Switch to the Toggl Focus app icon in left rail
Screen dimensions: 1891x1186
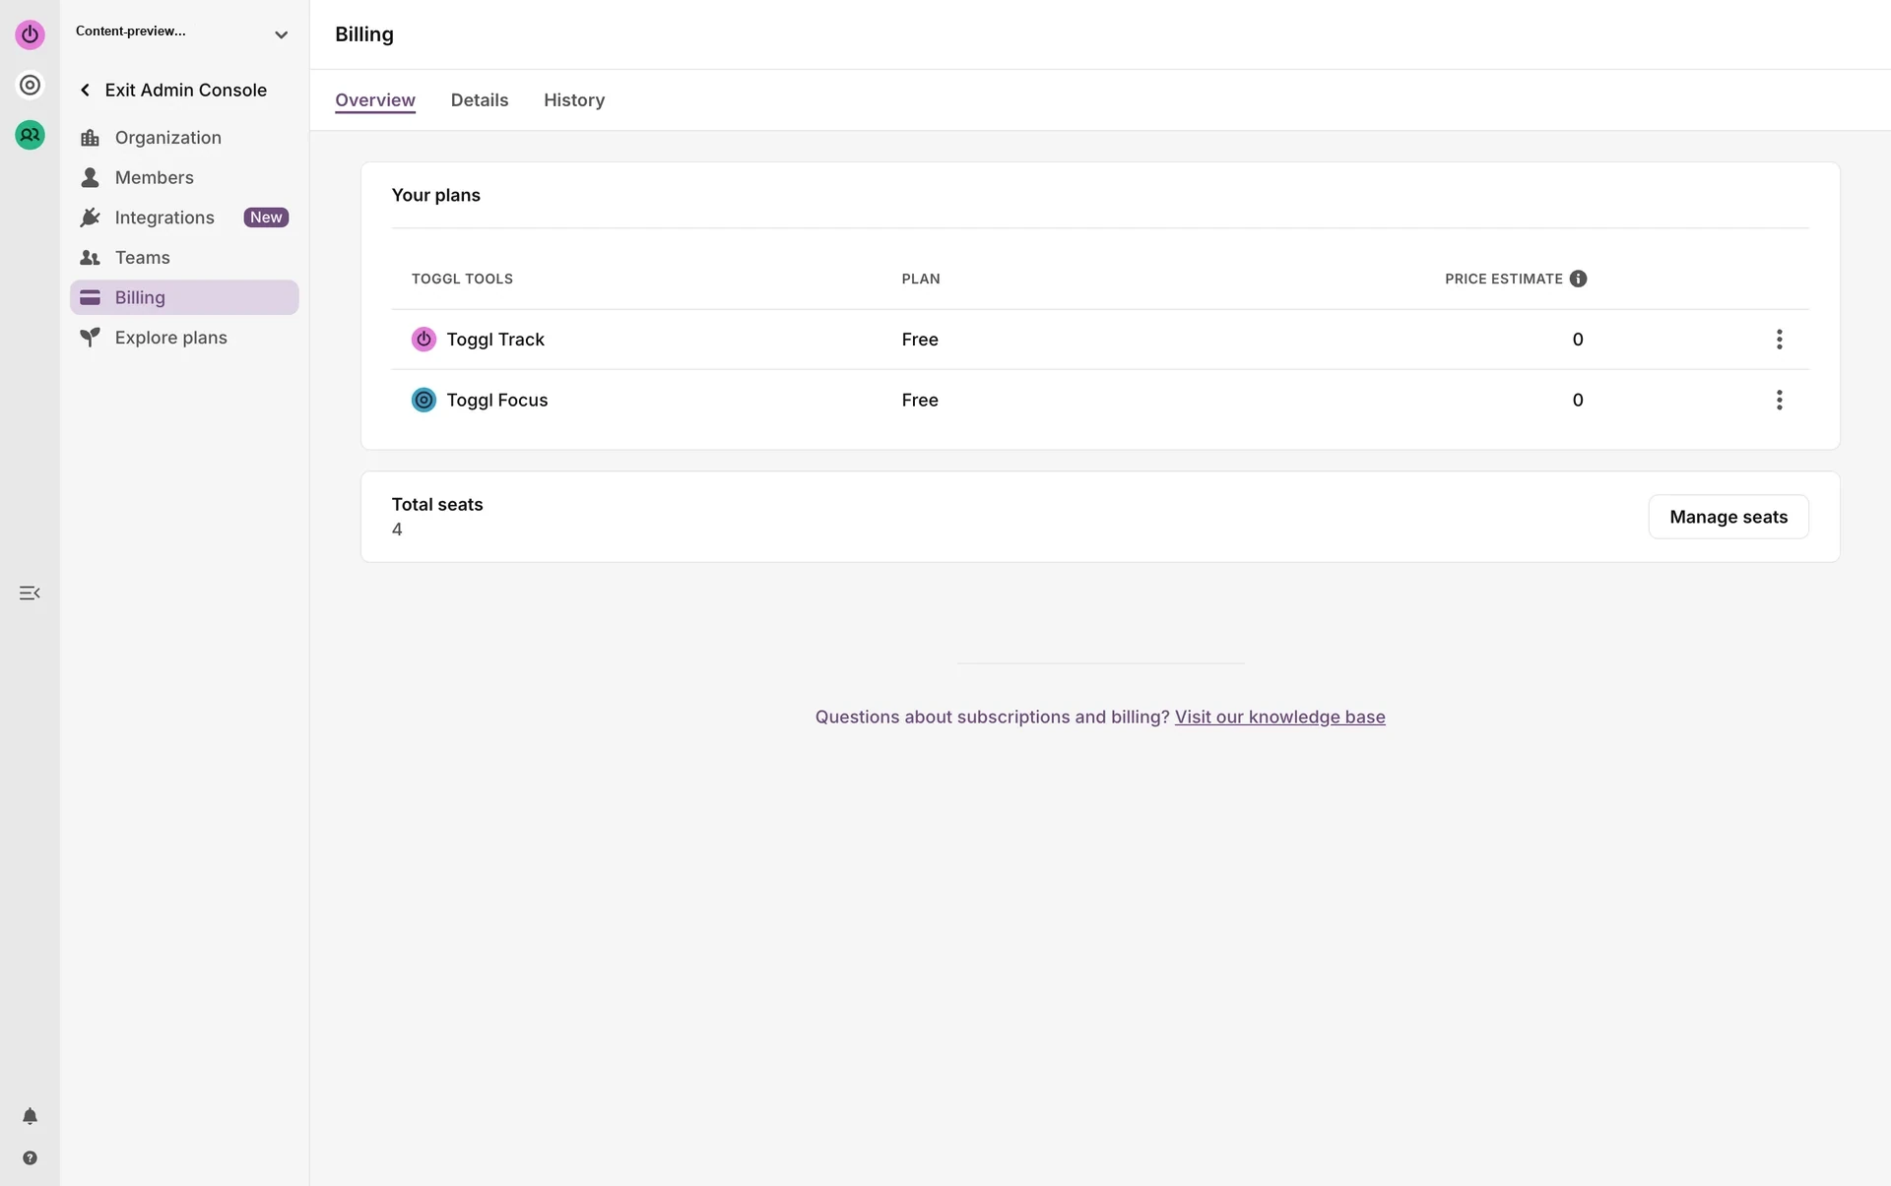[x=30, y=86]
